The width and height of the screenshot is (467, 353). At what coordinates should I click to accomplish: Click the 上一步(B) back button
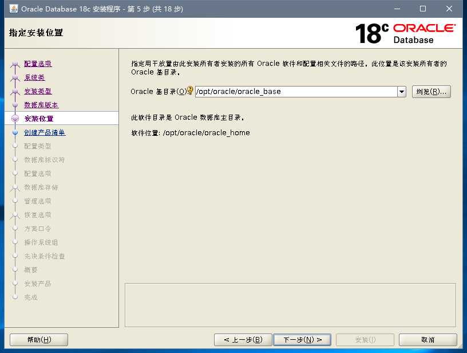pos(243,340)
